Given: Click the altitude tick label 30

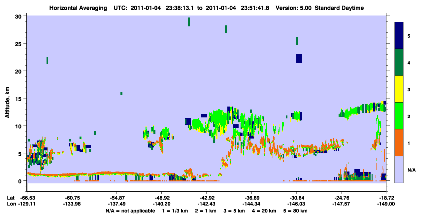Looking at the screenshot, I should coord(19,16).
